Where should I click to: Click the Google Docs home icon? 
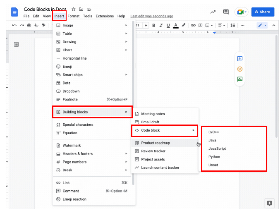pos(14,12)
